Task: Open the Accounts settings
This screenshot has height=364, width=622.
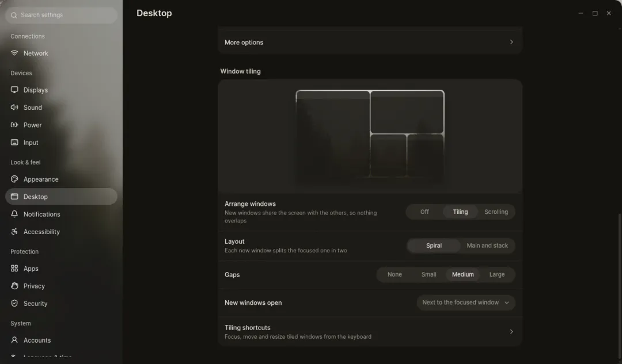Action: pos(61,340)
